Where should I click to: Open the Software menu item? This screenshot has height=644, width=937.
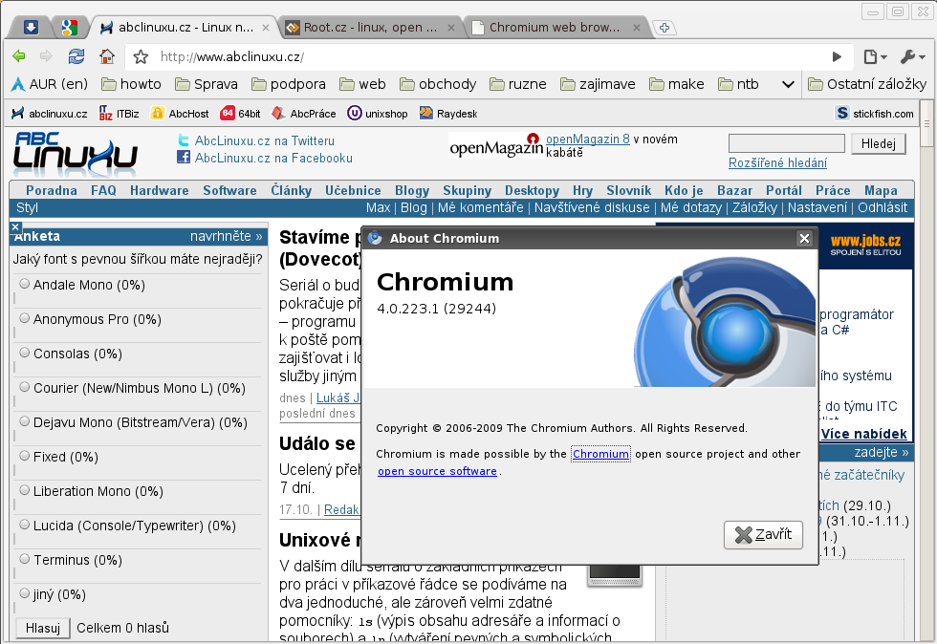coord(230,190)
